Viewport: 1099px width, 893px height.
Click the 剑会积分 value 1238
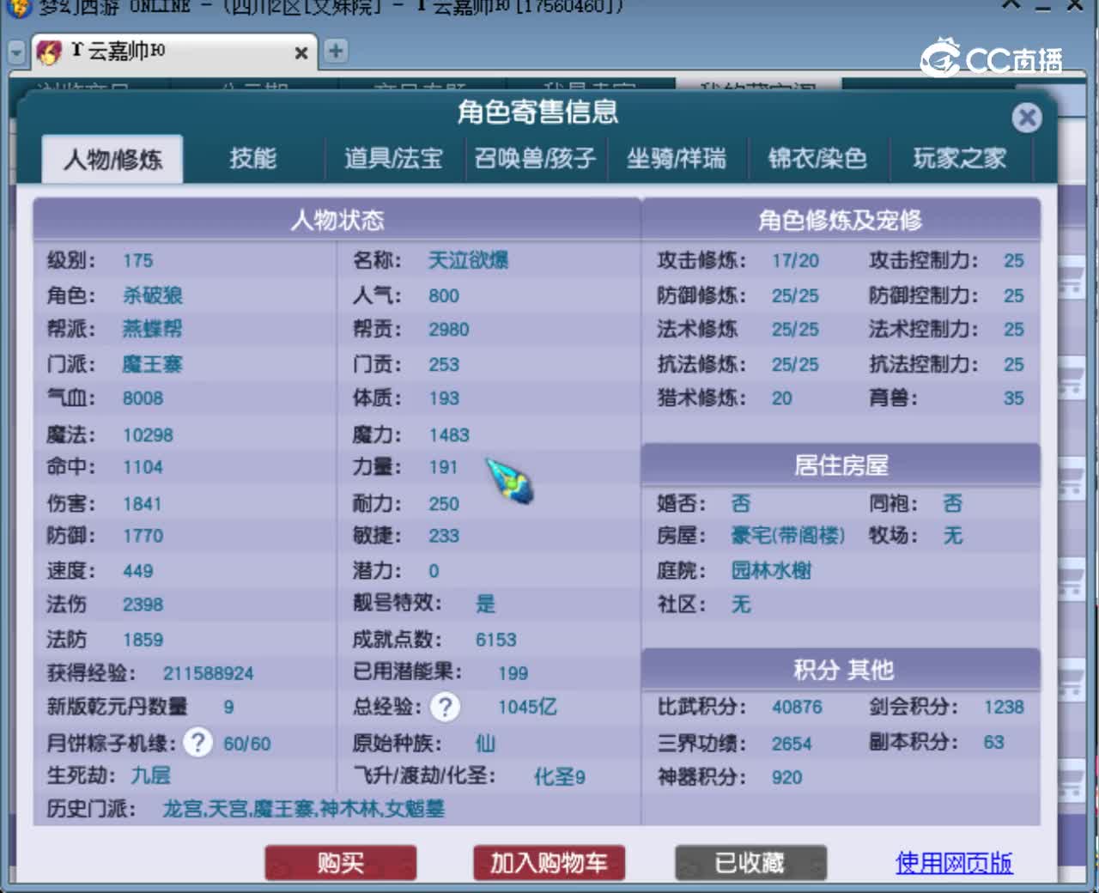click(1004, 708)
